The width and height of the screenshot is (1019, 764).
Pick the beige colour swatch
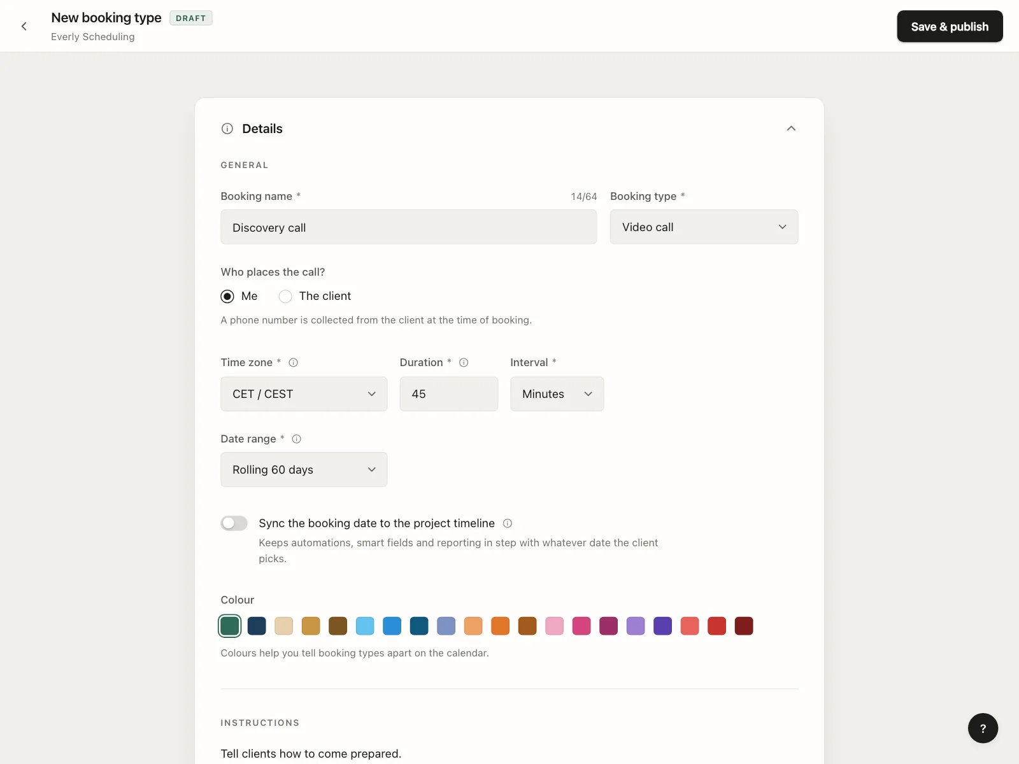tap(284, 626)
